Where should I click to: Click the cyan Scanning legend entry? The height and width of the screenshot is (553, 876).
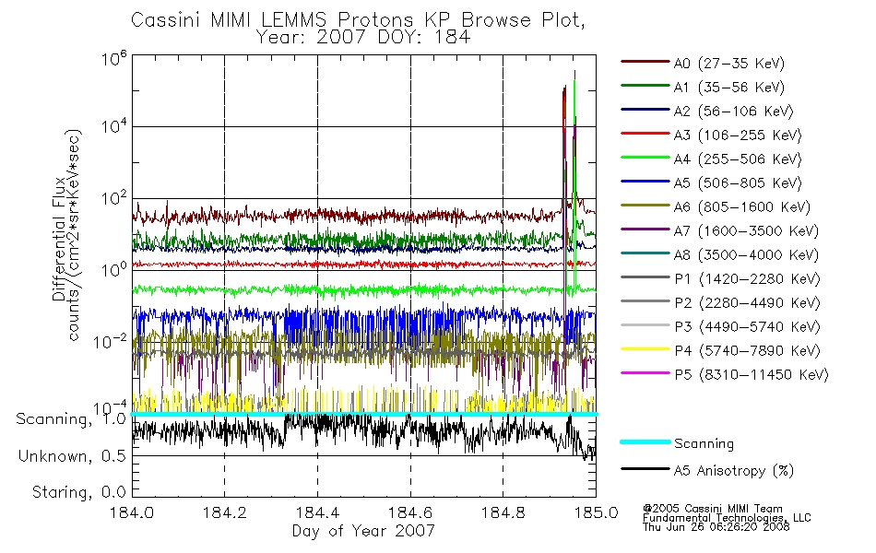(677, 443)
